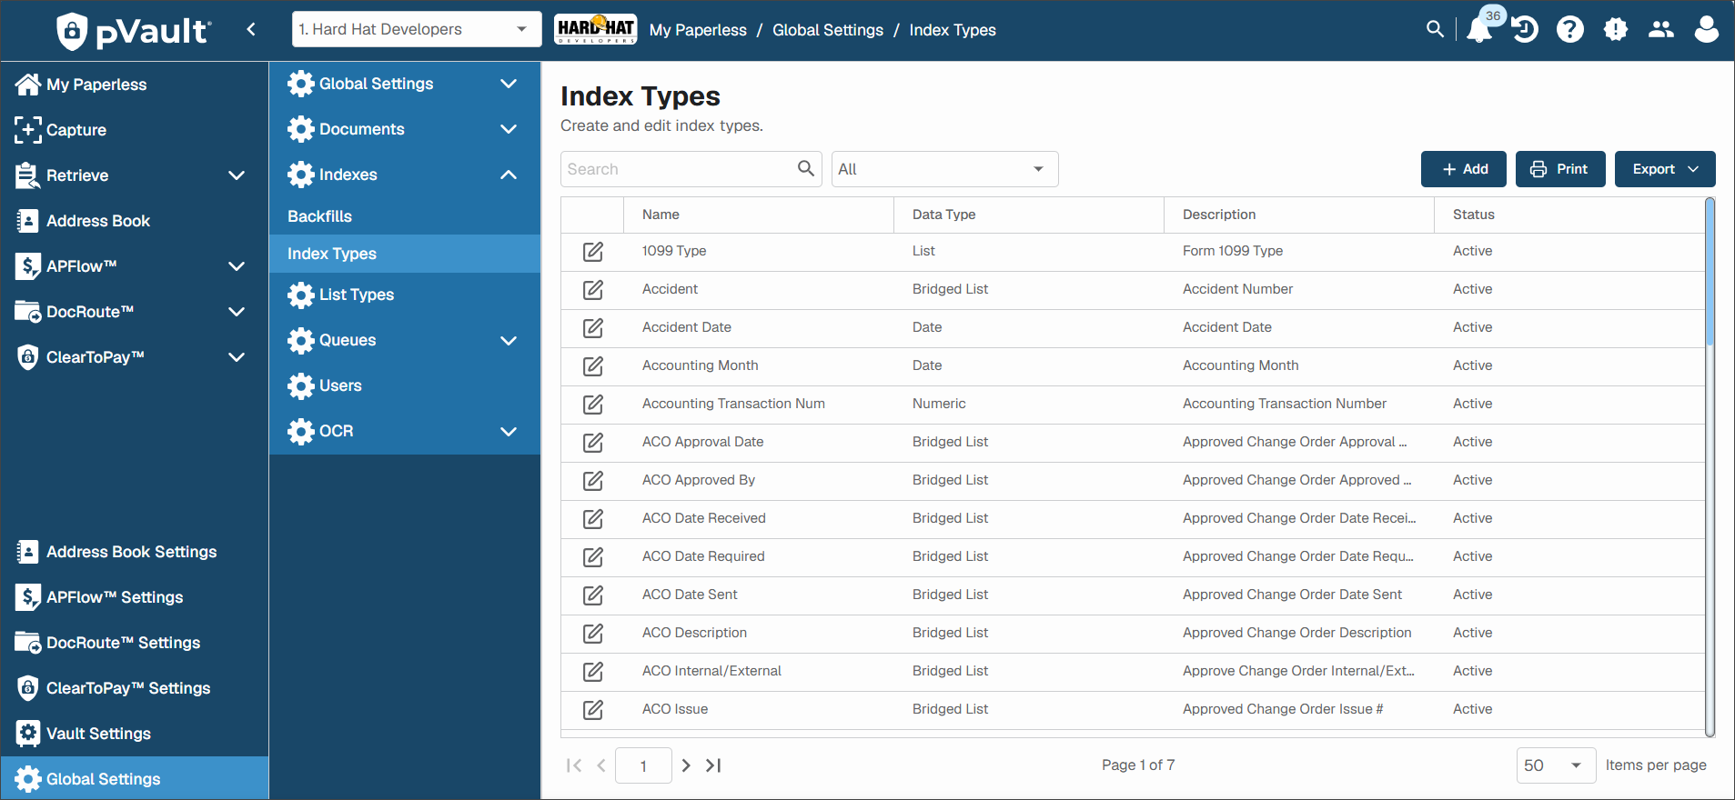Screen dimensions: 1735x800
Task: Edit the ACO Description row
Action: (x=593, y=634)
